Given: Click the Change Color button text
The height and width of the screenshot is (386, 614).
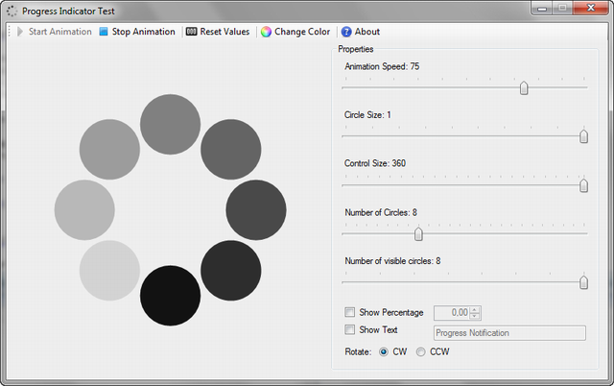Looking at the screenshot, I should 302,32.
